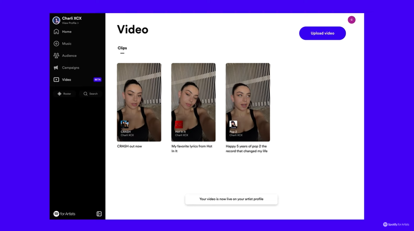
Task: Open the Campaigns menu item
Action: (x=70, y=68)
